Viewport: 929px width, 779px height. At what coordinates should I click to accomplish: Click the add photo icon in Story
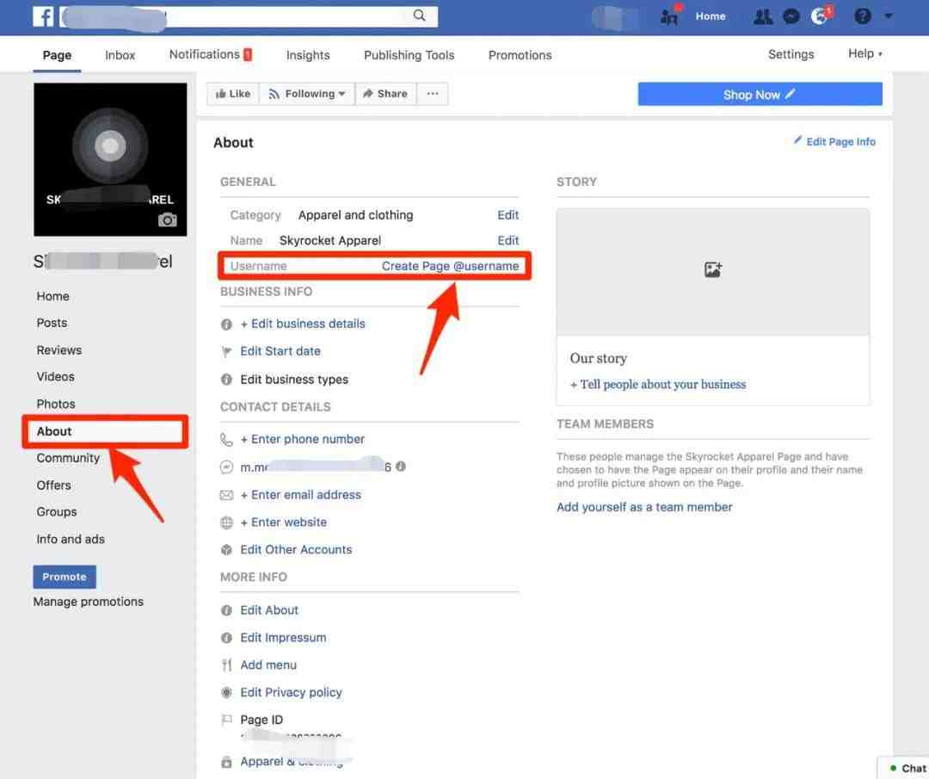point(713,269)
